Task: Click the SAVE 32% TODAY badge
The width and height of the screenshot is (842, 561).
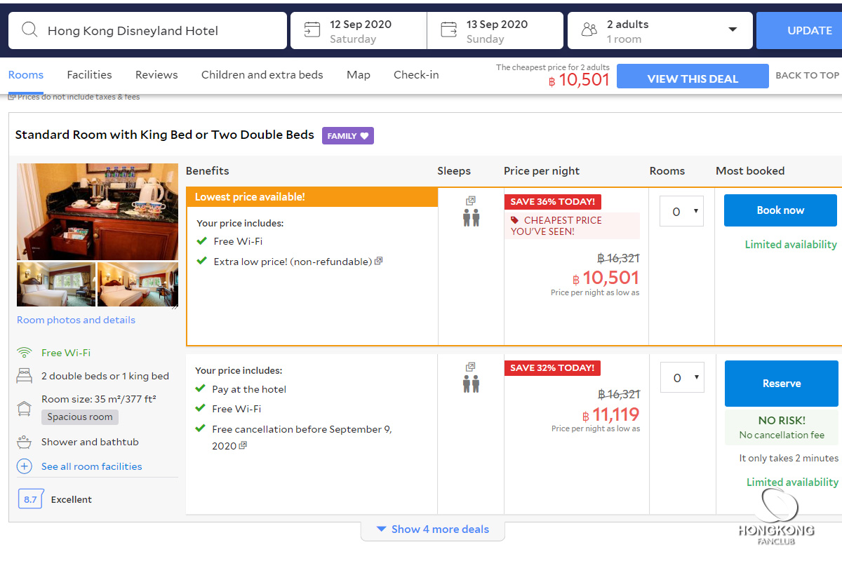Action: 553,368
